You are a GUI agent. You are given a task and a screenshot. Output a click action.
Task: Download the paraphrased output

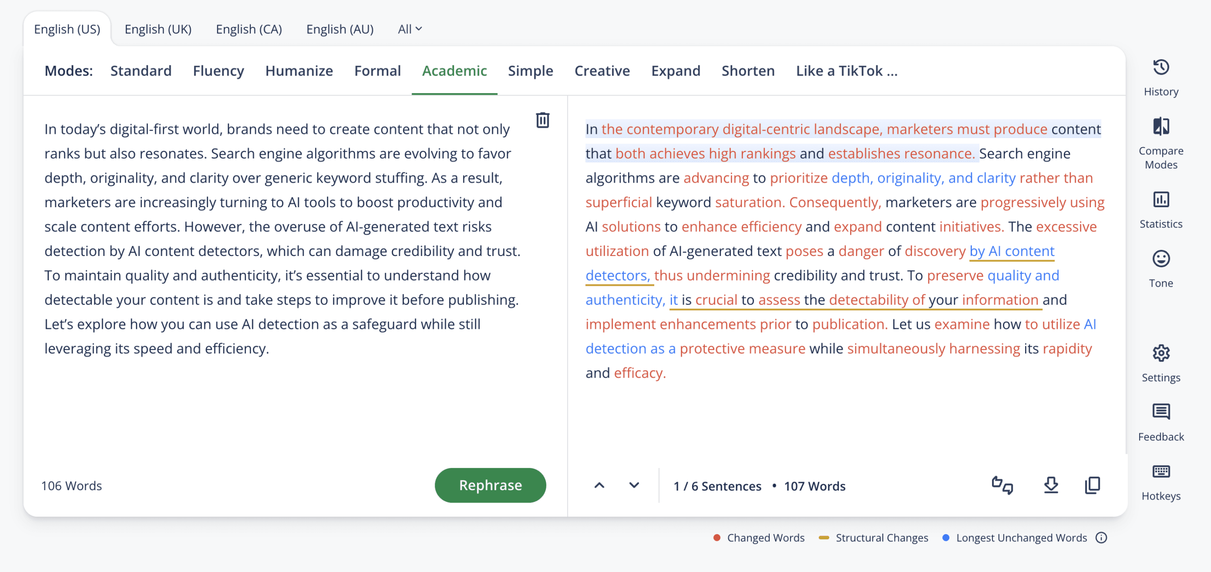click(1051, 485)
